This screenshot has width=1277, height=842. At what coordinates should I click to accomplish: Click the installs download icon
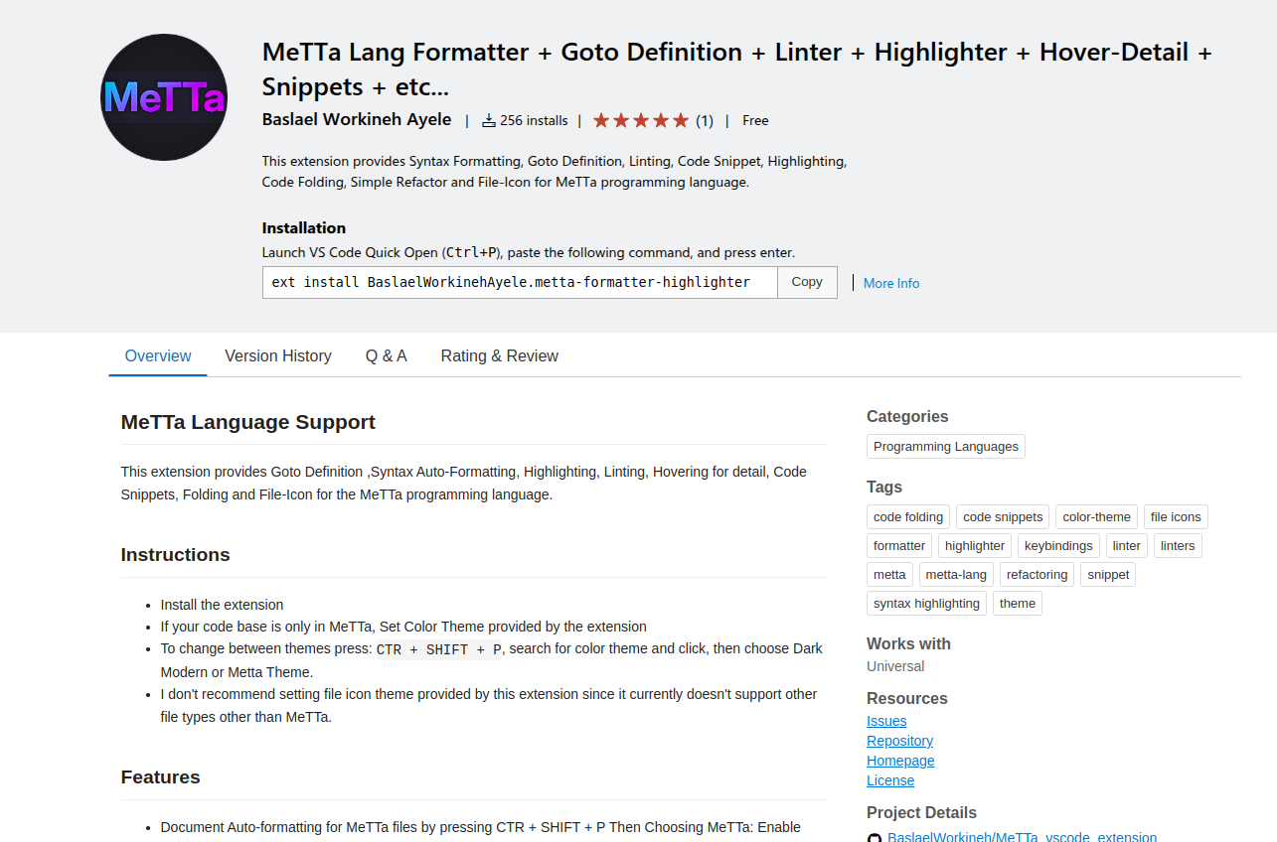(x=488, y=120)
